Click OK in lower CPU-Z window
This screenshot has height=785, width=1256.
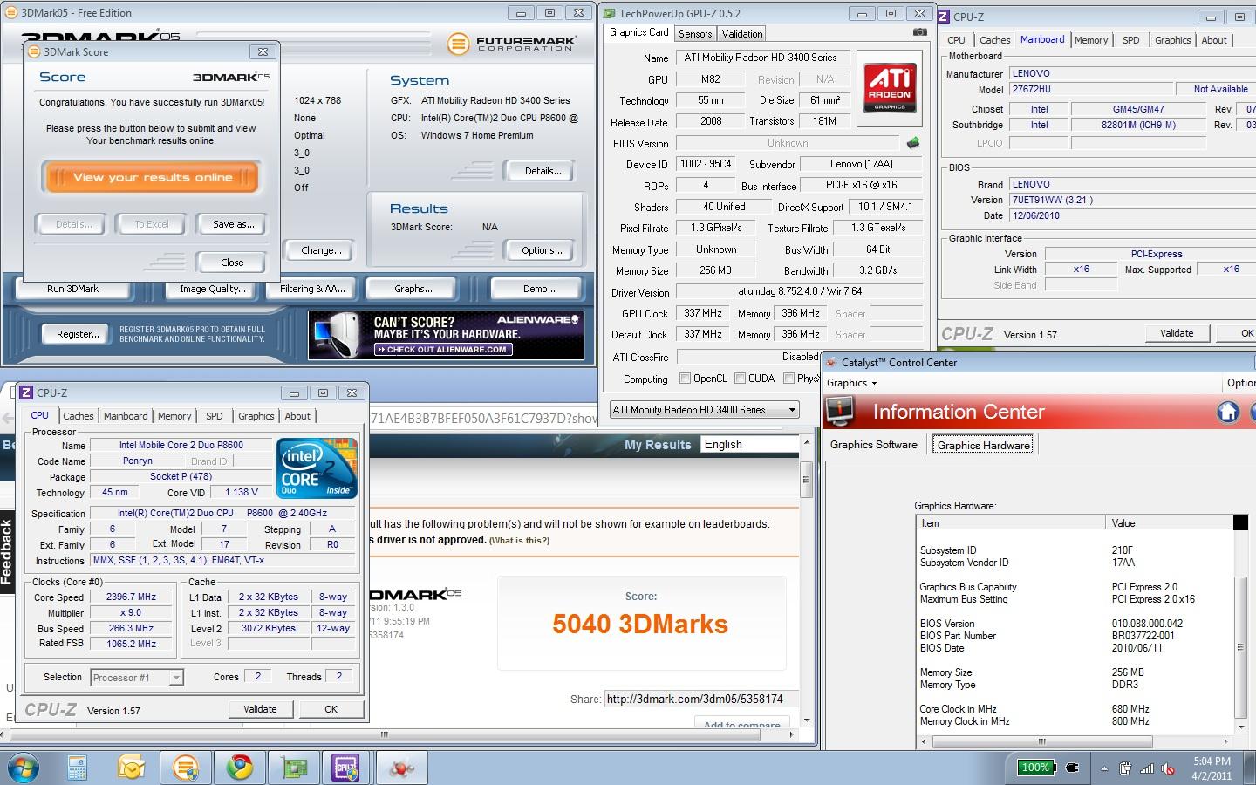coord(331,709)
